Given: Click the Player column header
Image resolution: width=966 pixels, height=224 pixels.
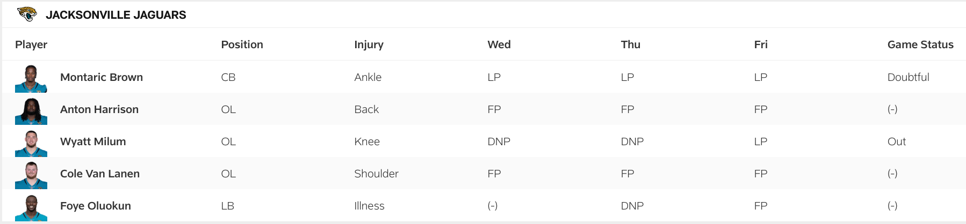Looking at the screenshot, I should pyautogui.click(x=31, y=44).
